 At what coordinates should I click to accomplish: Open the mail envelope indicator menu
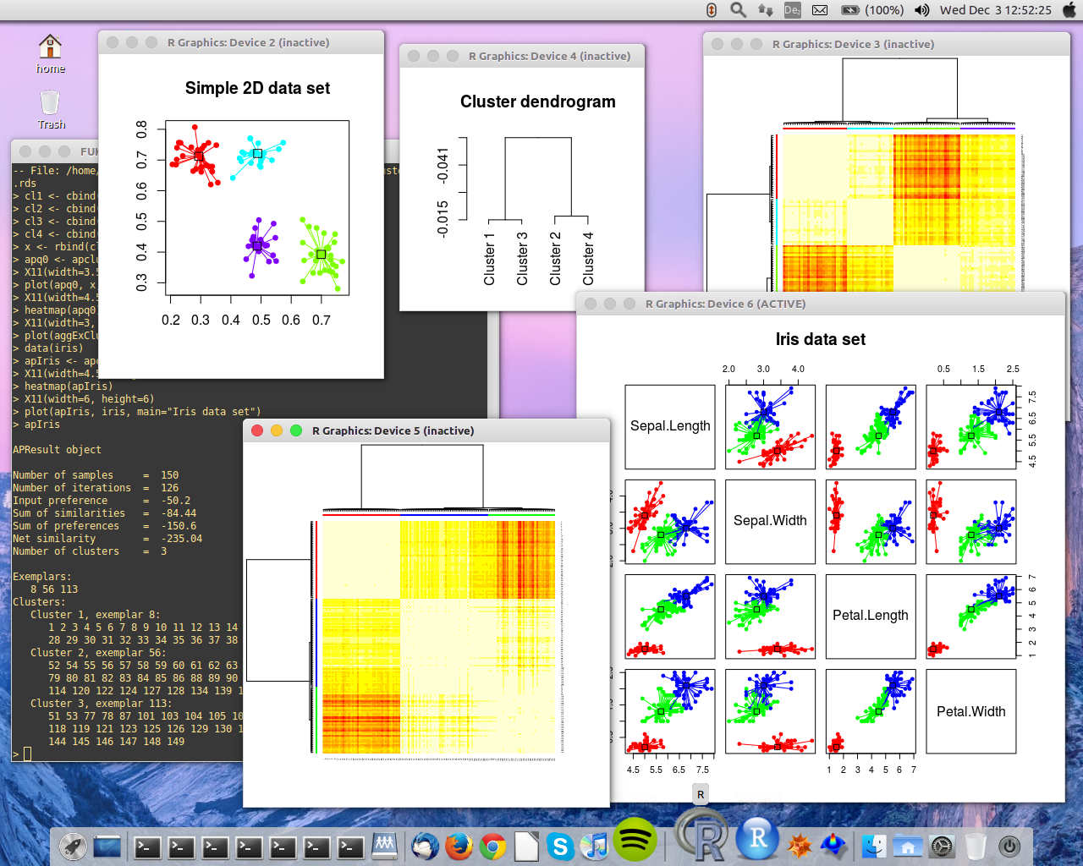[x=820, y=10]
